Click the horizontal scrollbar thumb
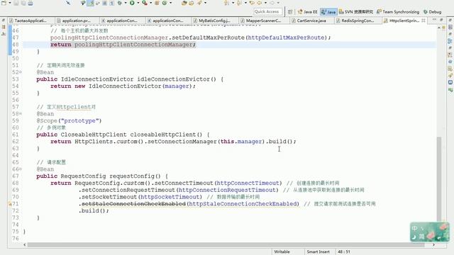 pyautogui.click(x=226, y=244)
